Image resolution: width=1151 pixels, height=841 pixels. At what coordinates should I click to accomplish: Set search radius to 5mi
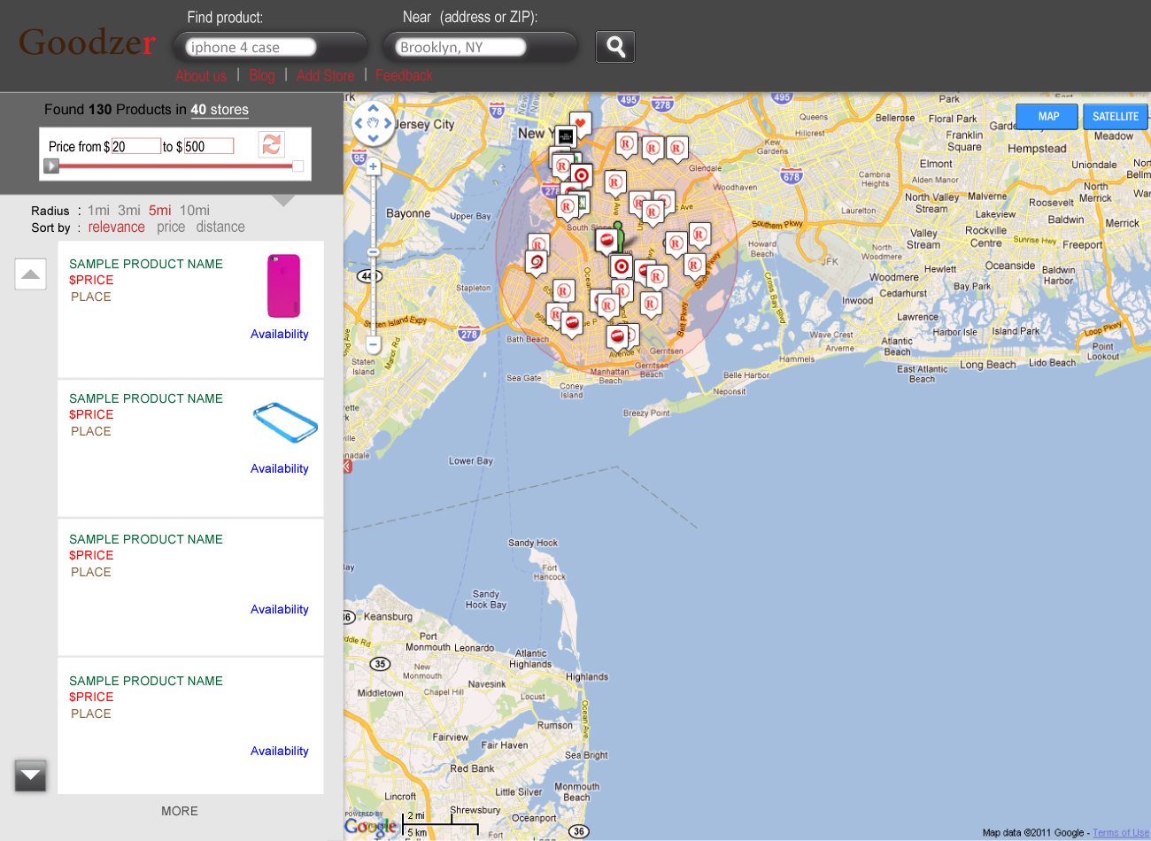tap(160, 210)
